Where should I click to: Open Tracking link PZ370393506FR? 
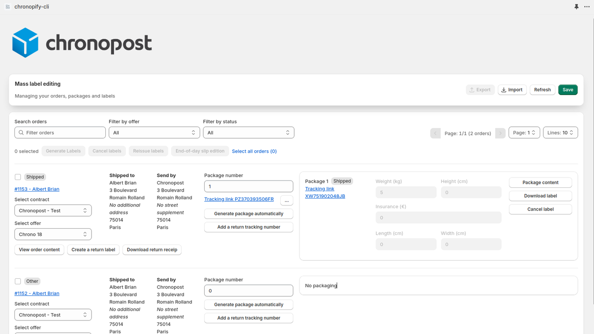click(239, 199)
